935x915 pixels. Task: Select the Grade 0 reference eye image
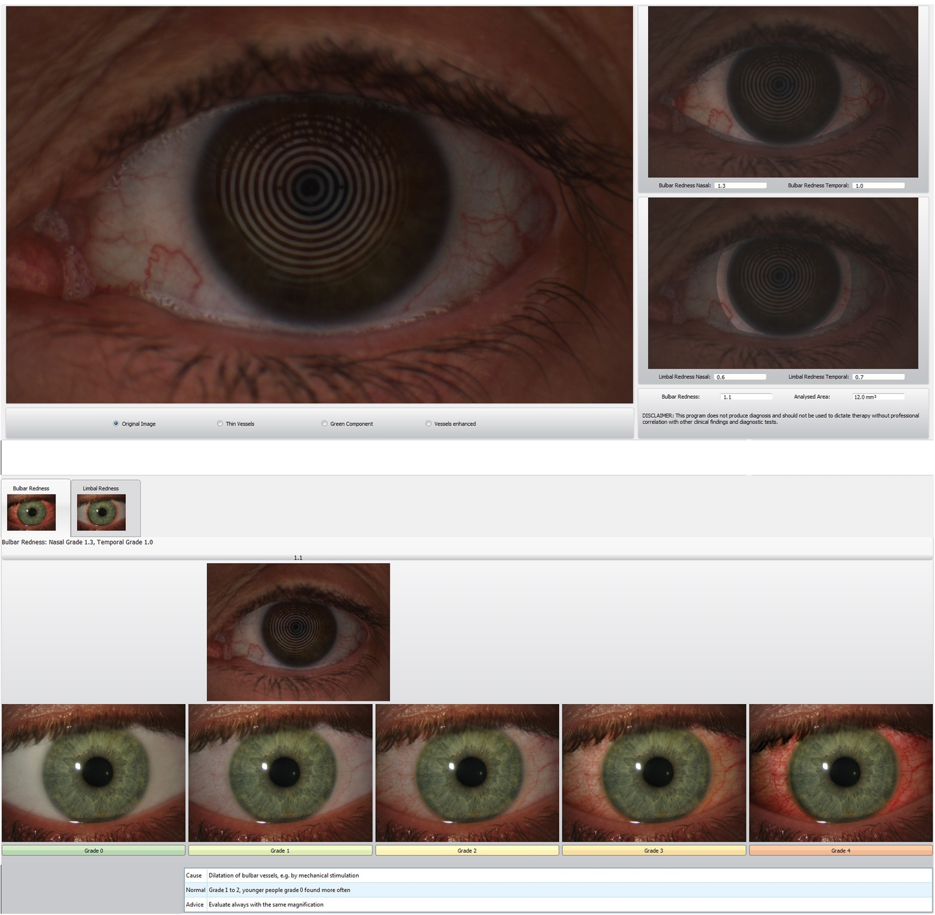[94, 773]
